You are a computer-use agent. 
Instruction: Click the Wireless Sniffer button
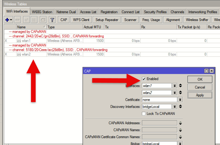pos(197,20)
